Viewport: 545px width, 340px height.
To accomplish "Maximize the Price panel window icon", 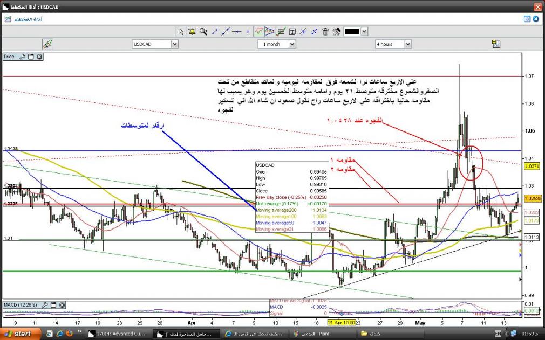I will click(31, 57).
